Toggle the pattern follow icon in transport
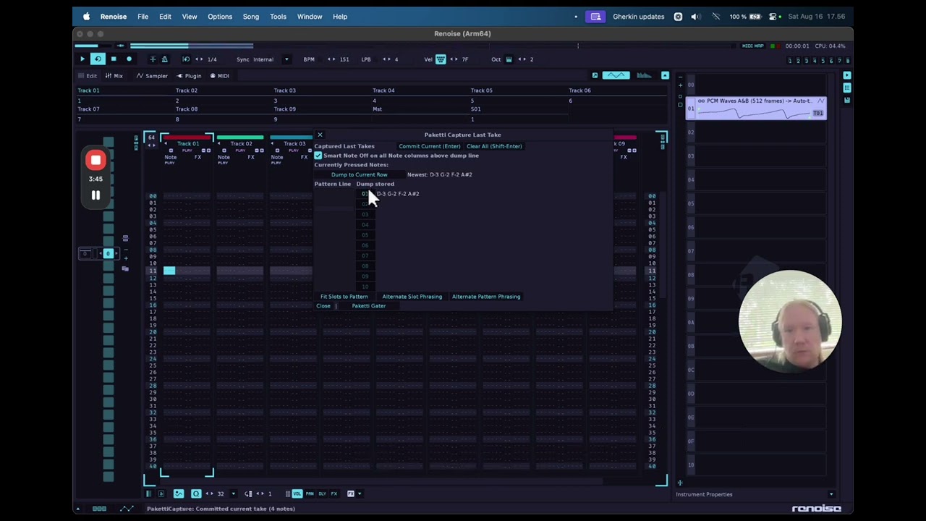The height and width of the screenshot is (521, 926). tap(153, 59)
